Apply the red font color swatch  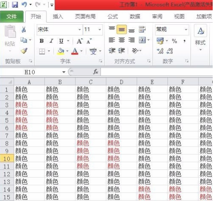[x=75, y=51]
